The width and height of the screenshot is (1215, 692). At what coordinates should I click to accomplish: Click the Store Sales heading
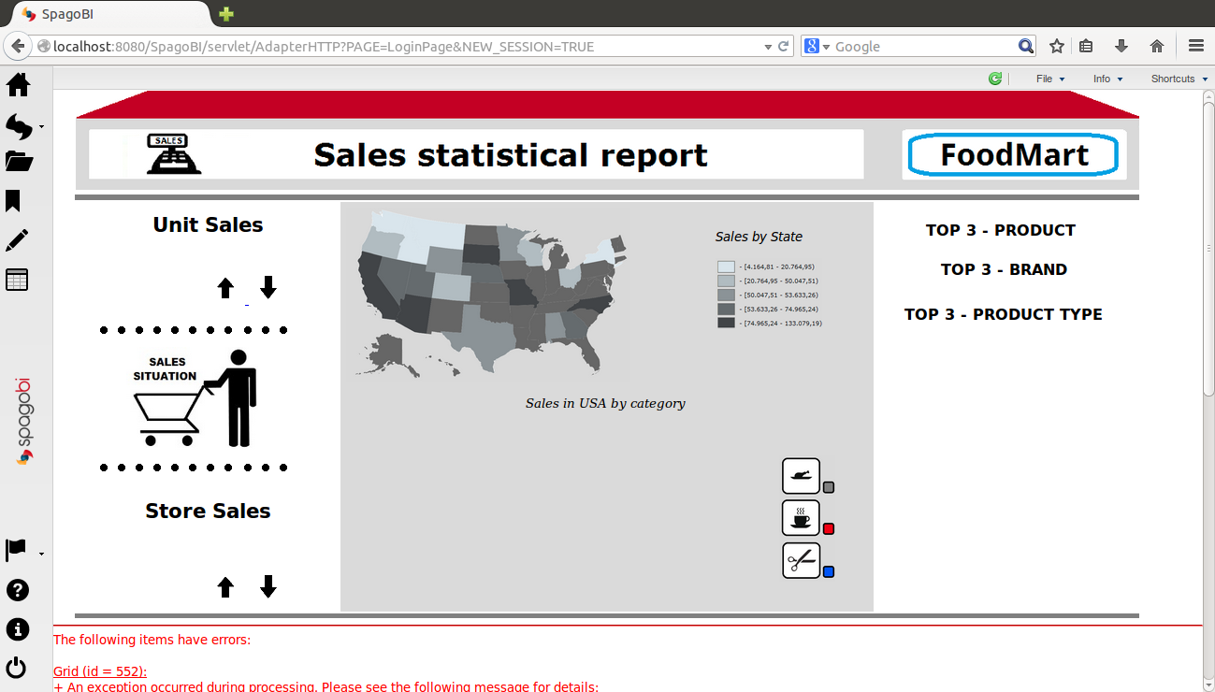coord(208,511)
